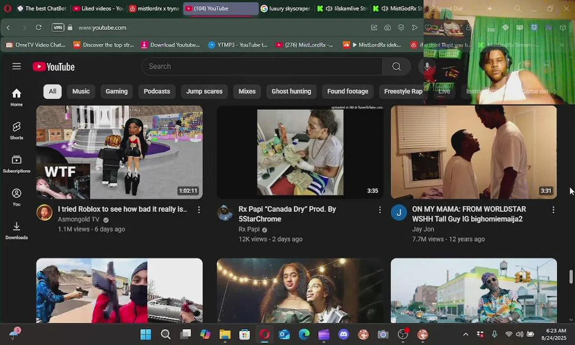Show hidden system tray icons
Screen dimensions: 575x345
click(465, 334)
